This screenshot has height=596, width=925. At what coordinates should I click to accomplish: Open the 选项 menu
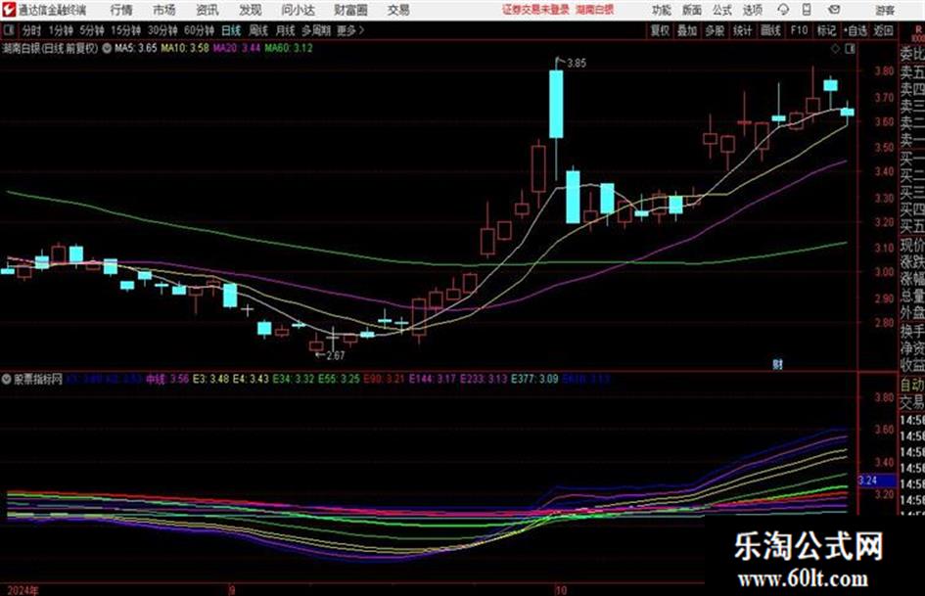[752, 10]
